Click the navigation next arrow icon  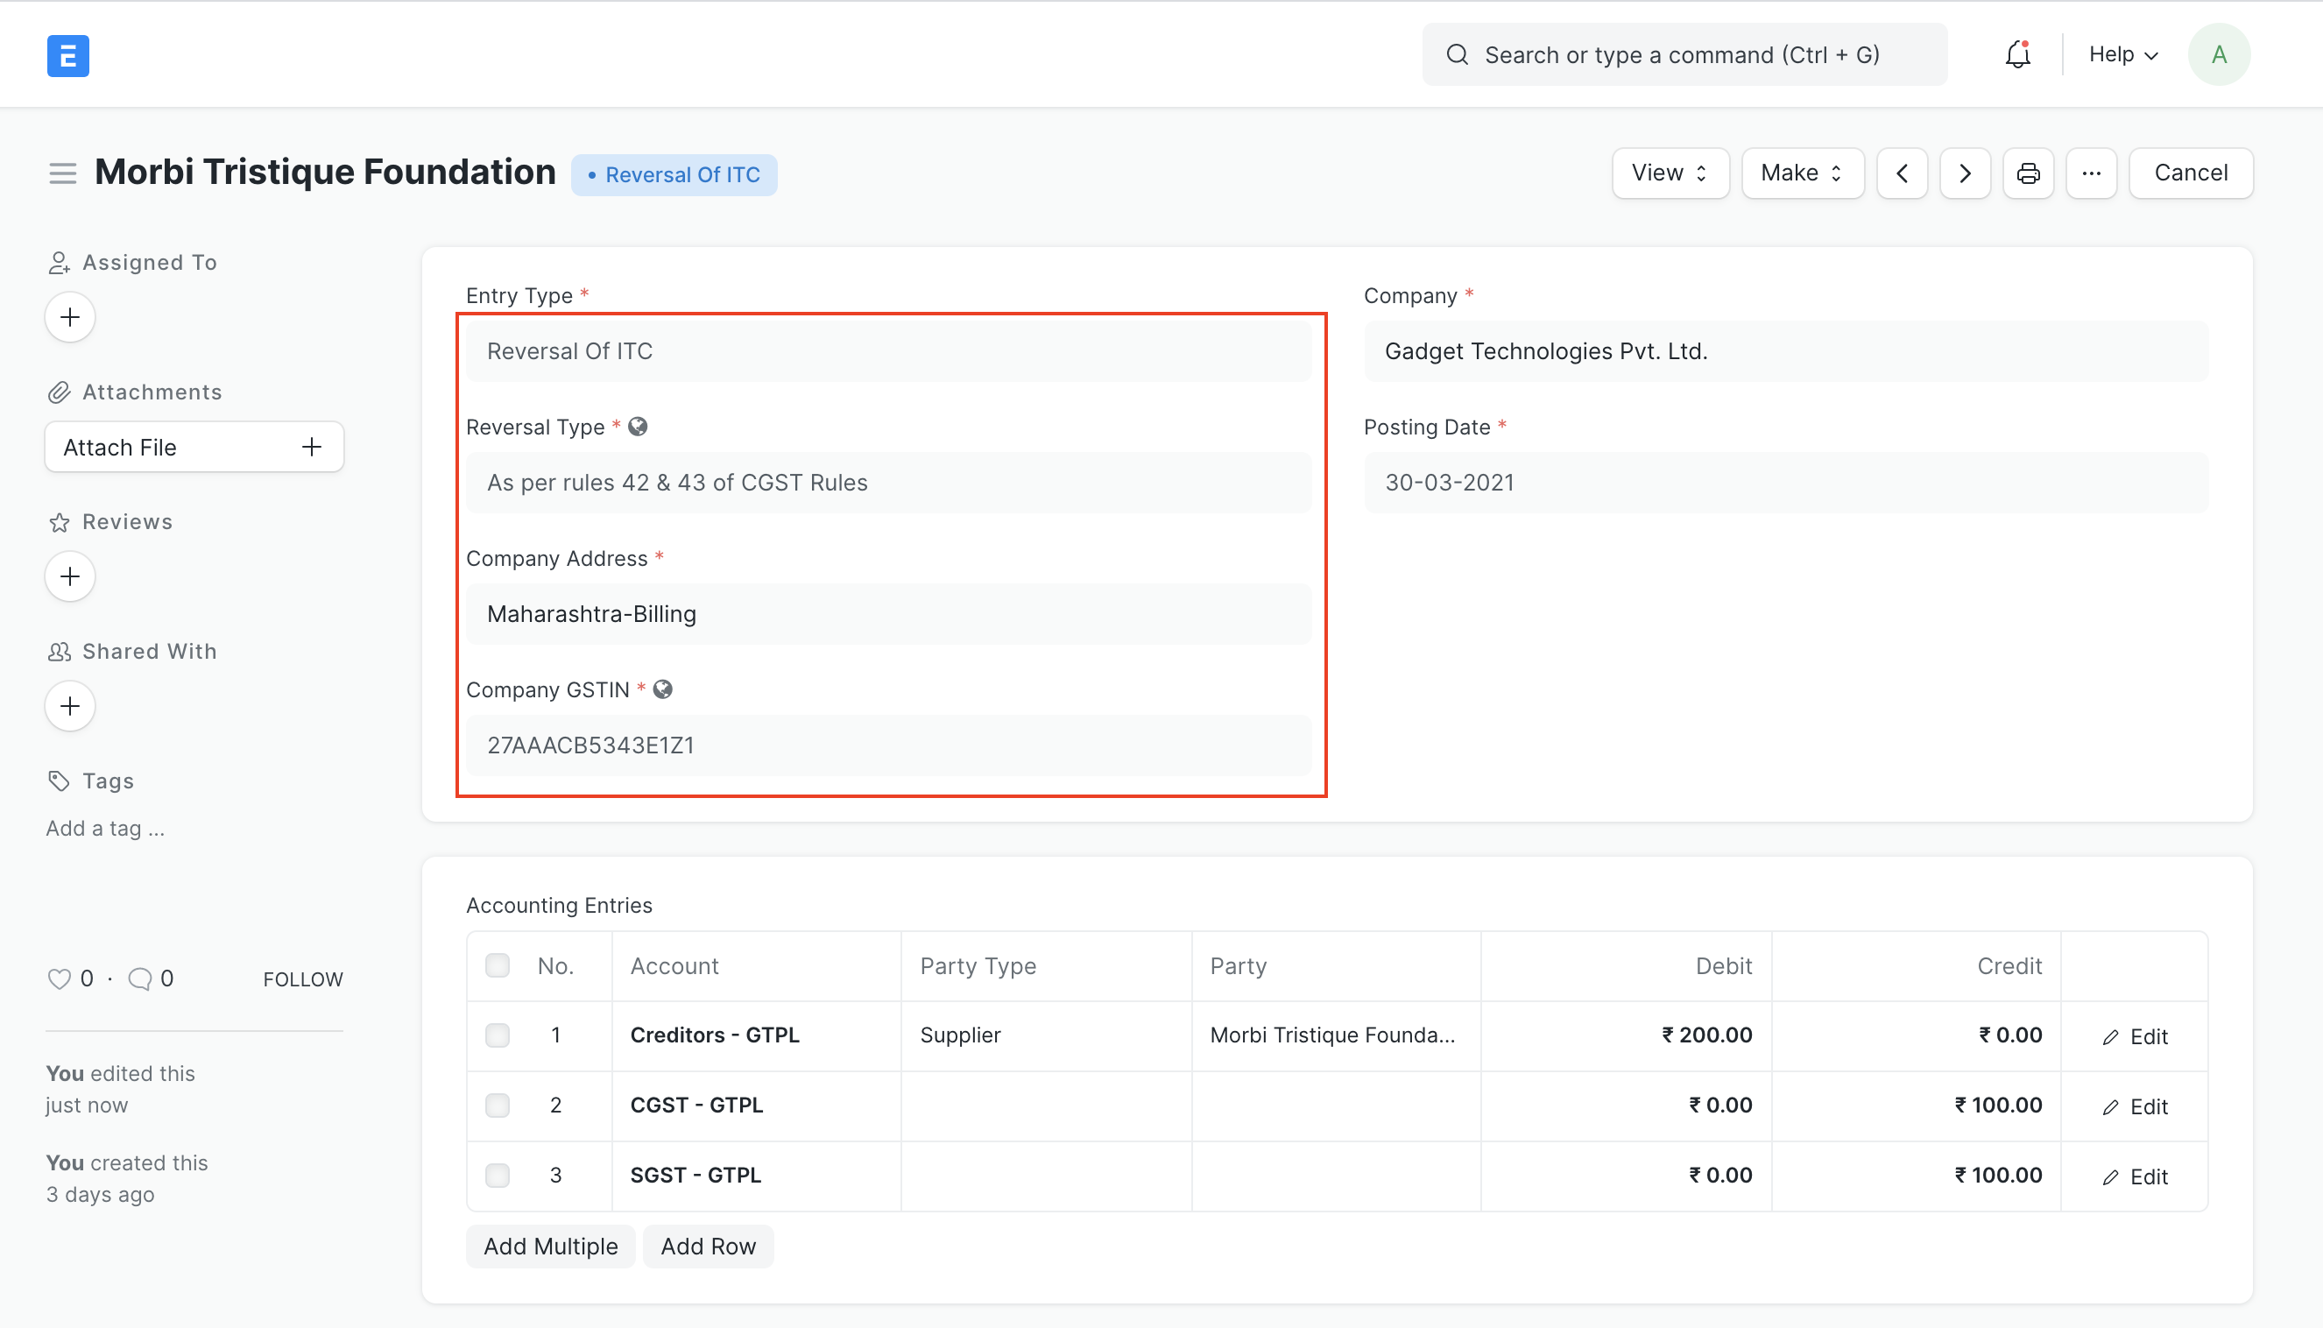point(1966,173)
